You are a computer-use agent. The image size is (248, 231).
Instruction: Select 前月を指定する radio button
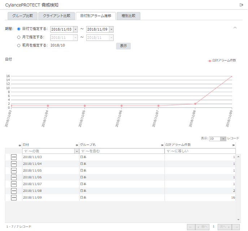(19, 45)
